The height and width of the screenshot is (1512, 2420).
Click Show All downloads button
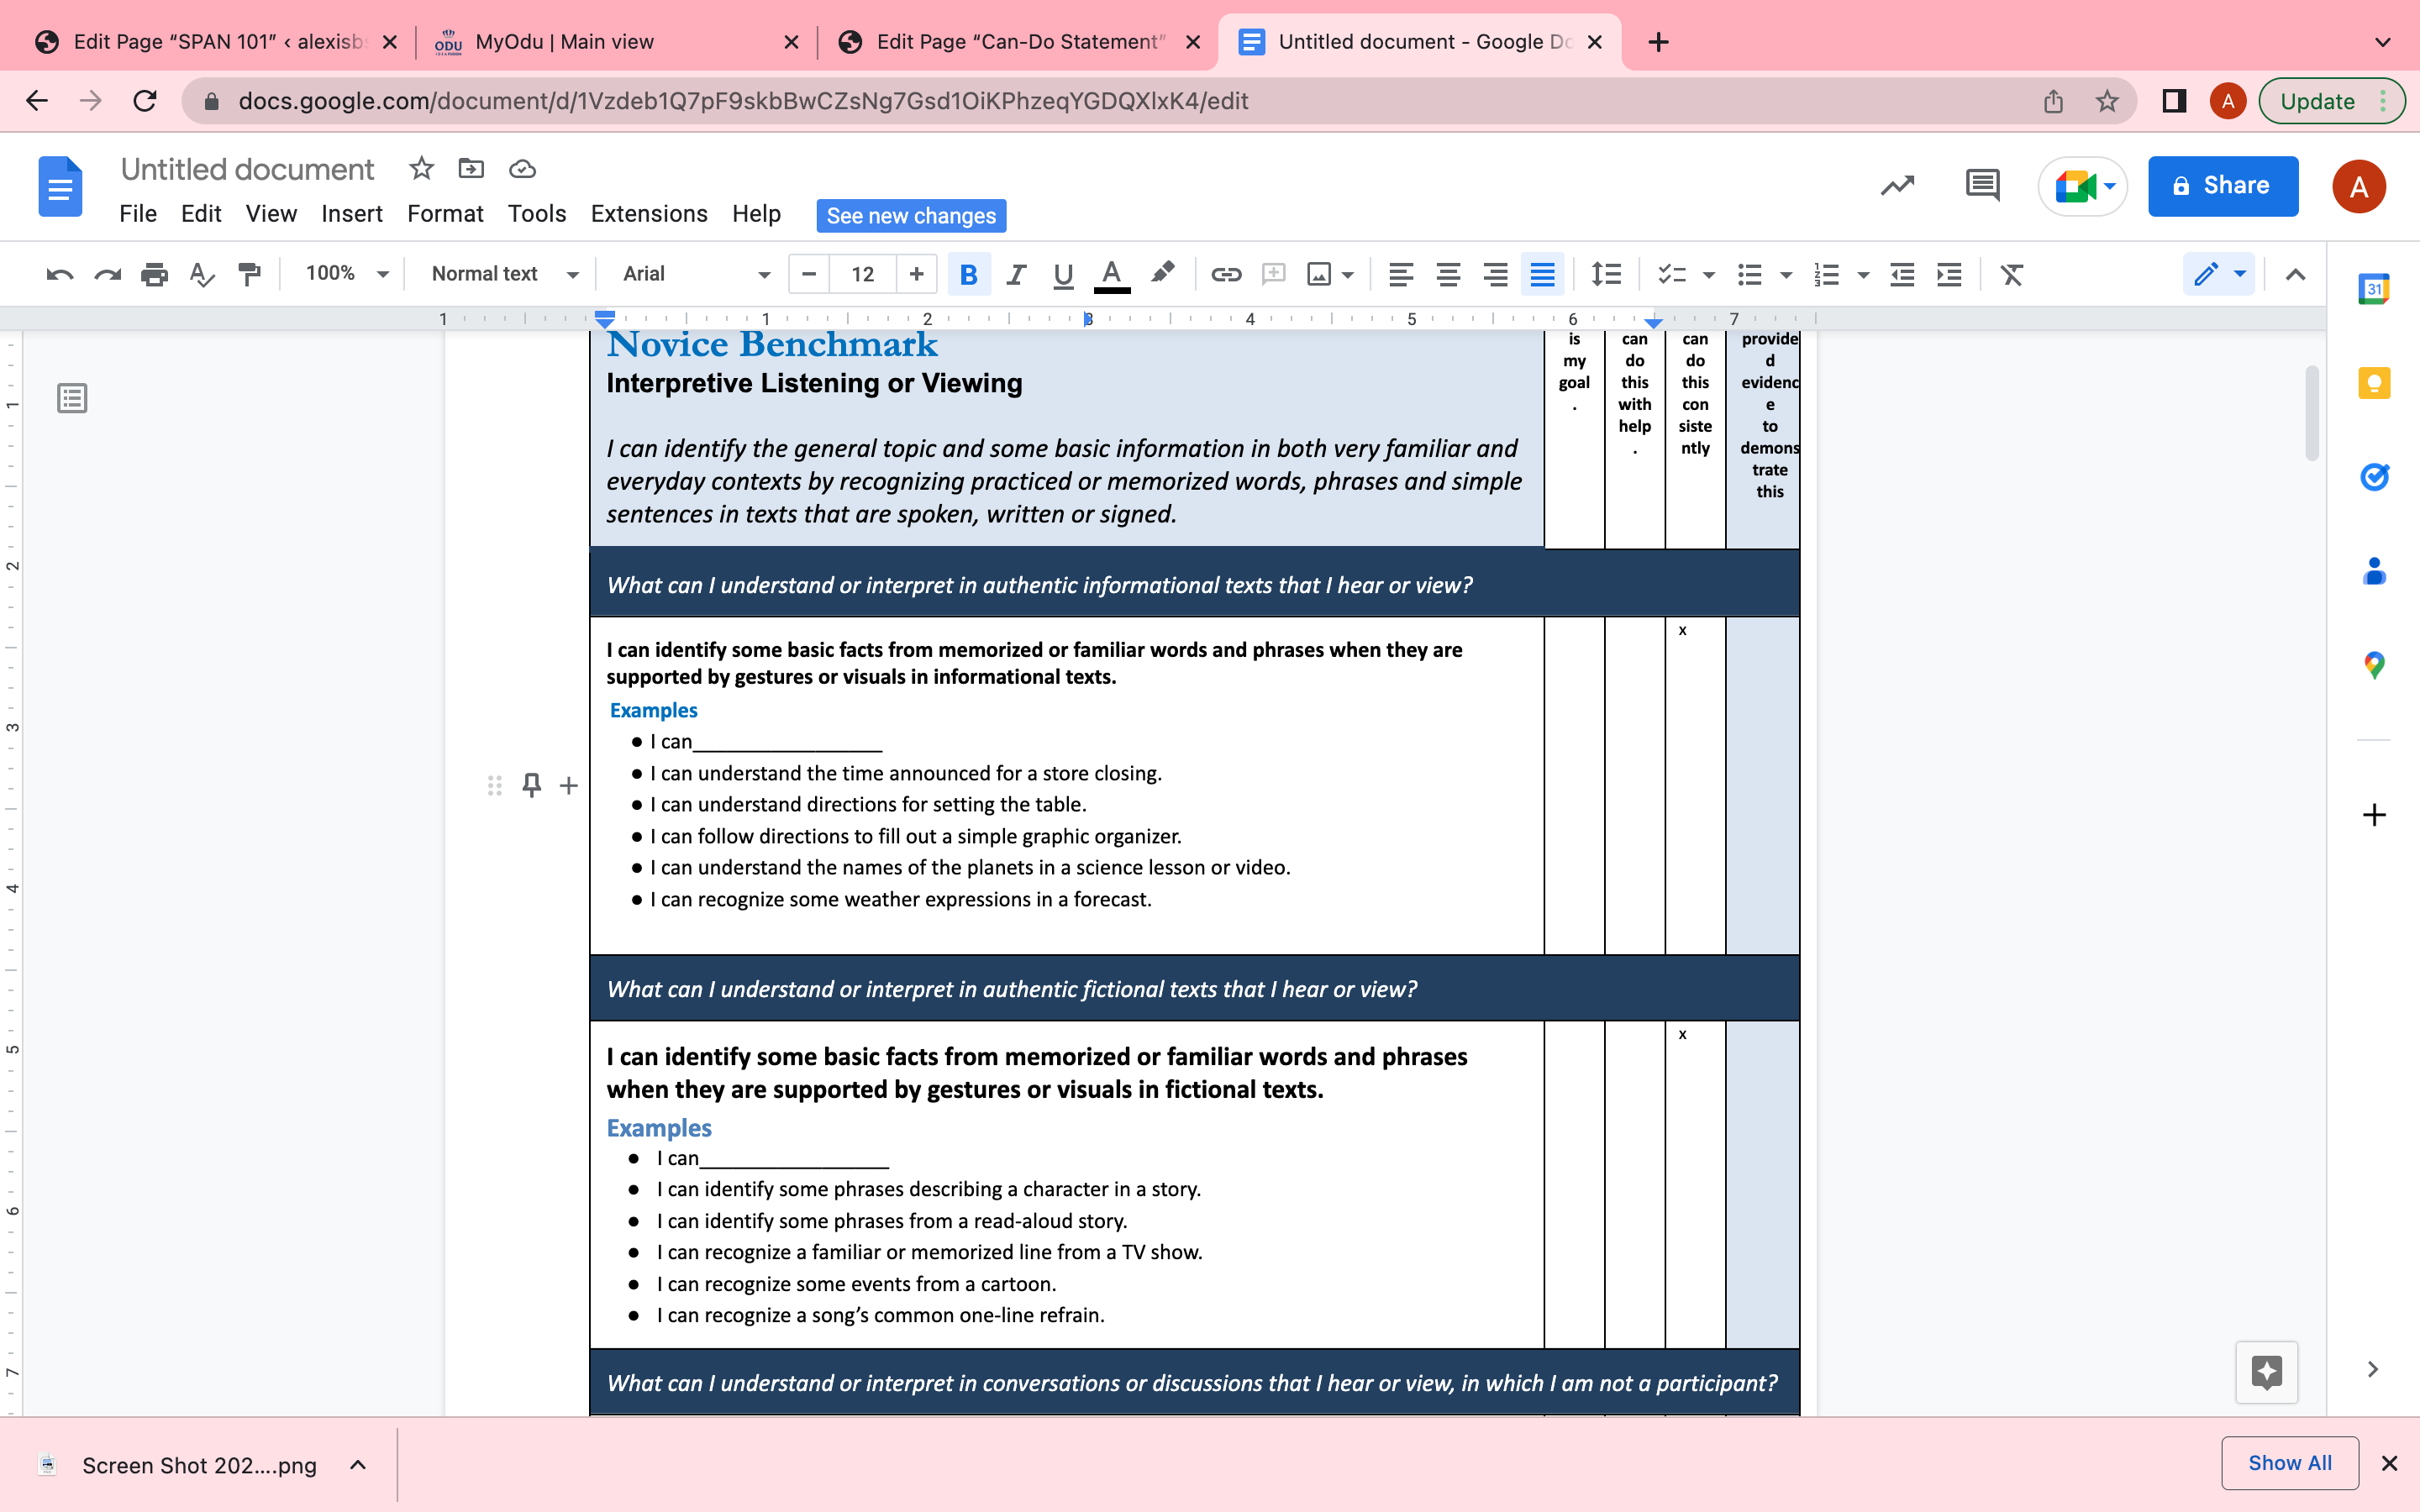[2290, 1463]
